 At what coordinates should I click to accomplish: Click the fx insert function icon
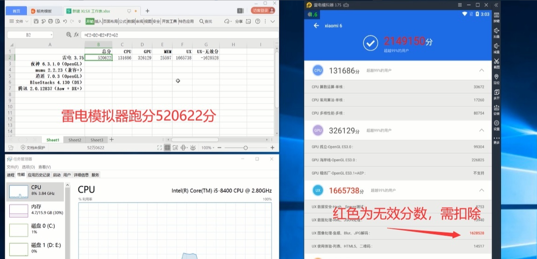pos(77,35)
